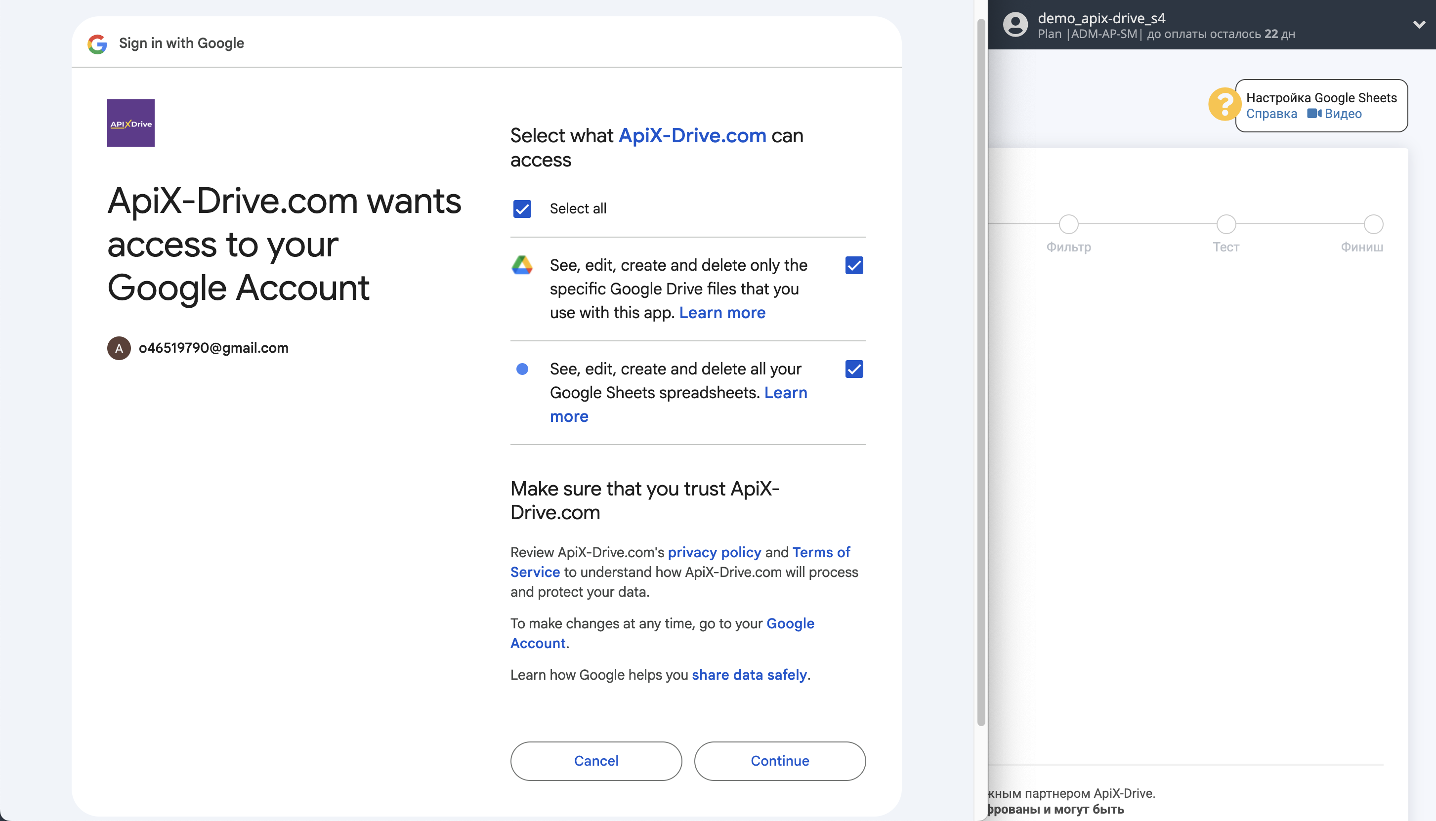
Task: Click the ApiX-Drive app logo
Action: [131, 123]
